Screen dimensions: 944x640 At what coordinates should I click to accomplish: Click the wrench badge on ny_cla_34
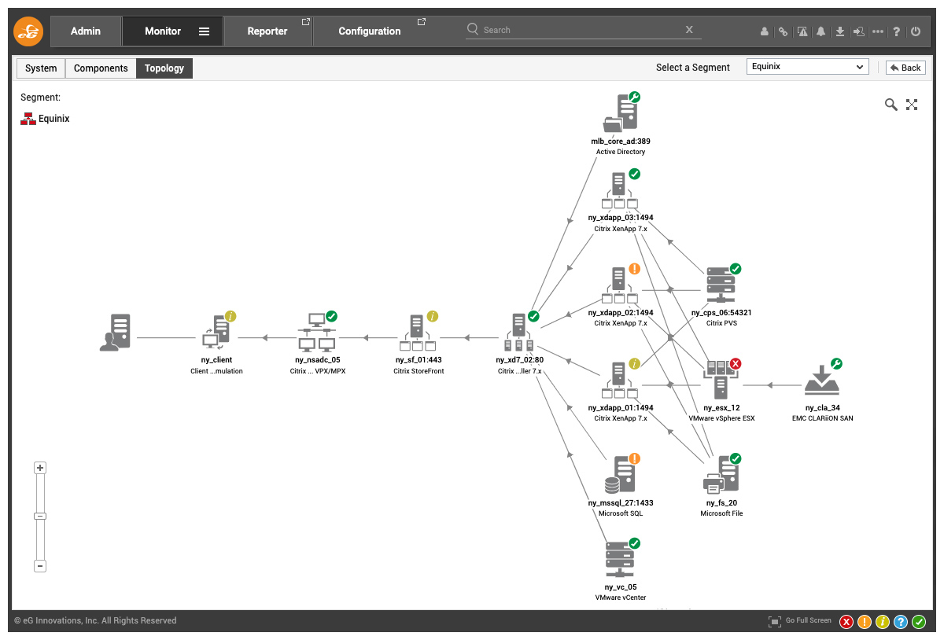[x=837, y=363]
